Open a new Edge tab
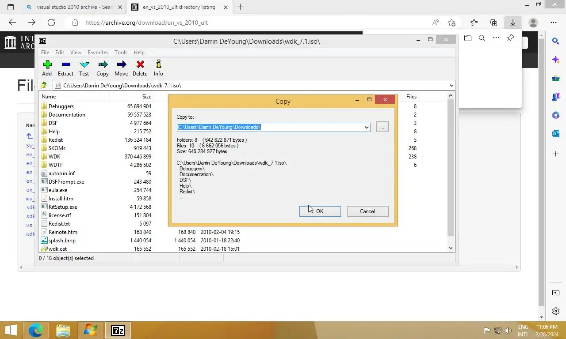The image size is (566, 339). tap(241, 7)
